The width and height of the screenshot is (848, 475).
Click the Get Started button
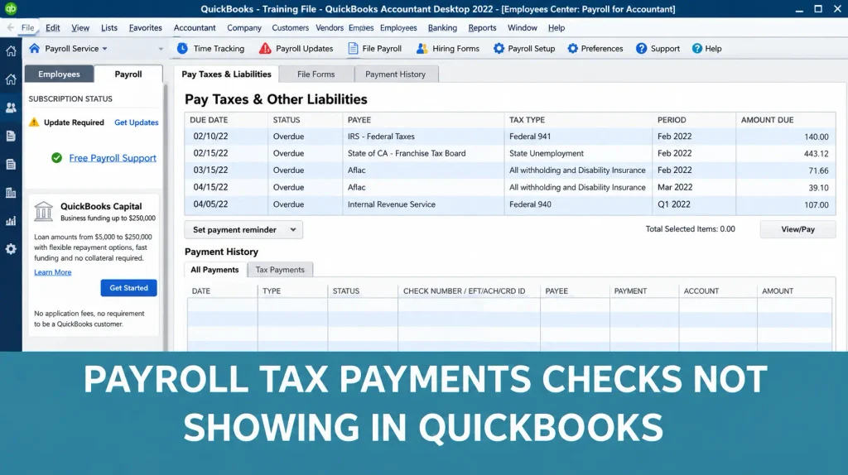click(128, 288)
